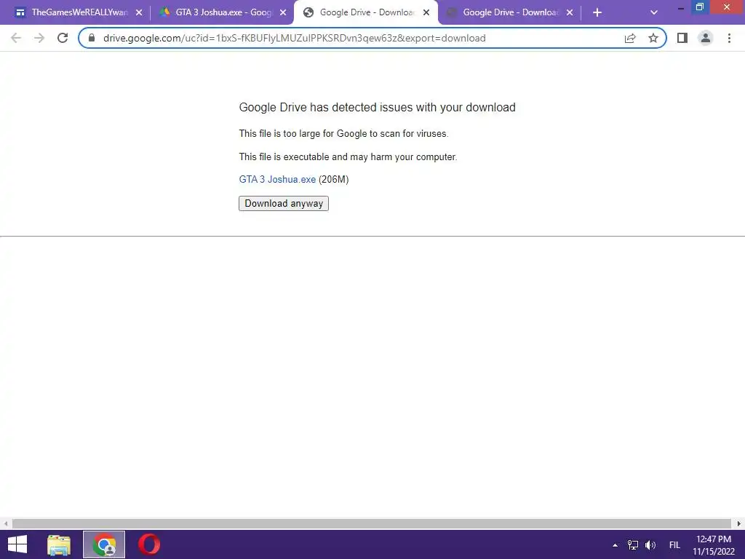Open the Chrome profile avatar
Image resolution: width=745 pixels, height=559 pixels.
(706, 38)
